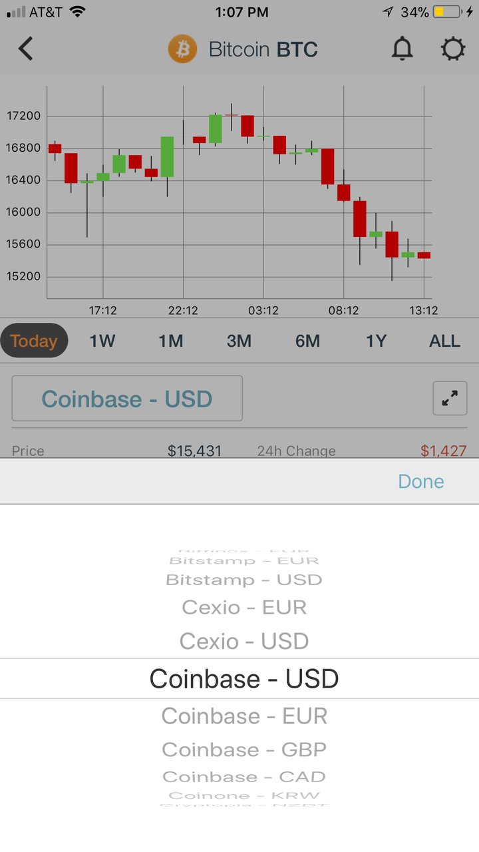Choose Coinbase - EUR in picker
Screen dimensions: 479x852
(244, 716)
